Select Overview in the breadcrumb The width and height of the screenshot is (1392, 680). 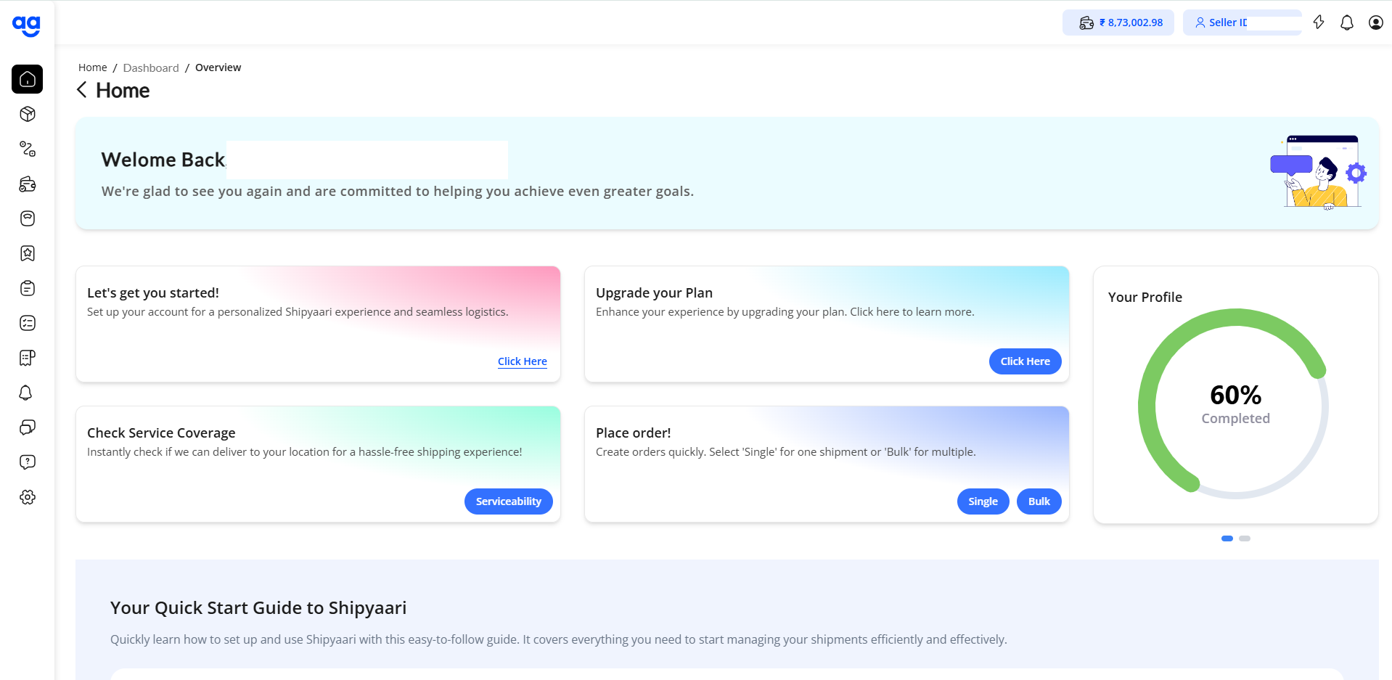[x=218, y=67]
